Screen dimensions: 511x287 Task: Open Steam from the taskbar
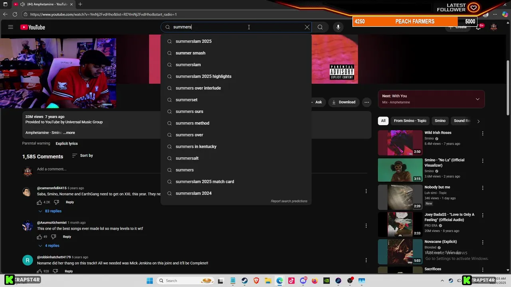click(x=244, y=281)
